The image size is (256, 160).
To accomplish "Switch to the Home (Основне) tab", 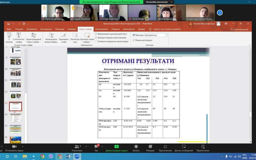I will point(19,29).
